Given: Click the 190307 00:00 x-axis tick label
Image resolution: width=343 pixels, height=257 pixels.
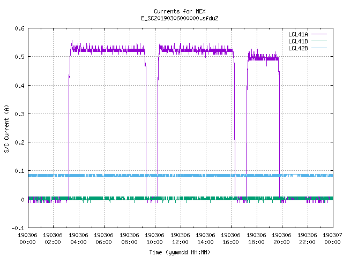Looking at the screenshot, I should 332,239.
